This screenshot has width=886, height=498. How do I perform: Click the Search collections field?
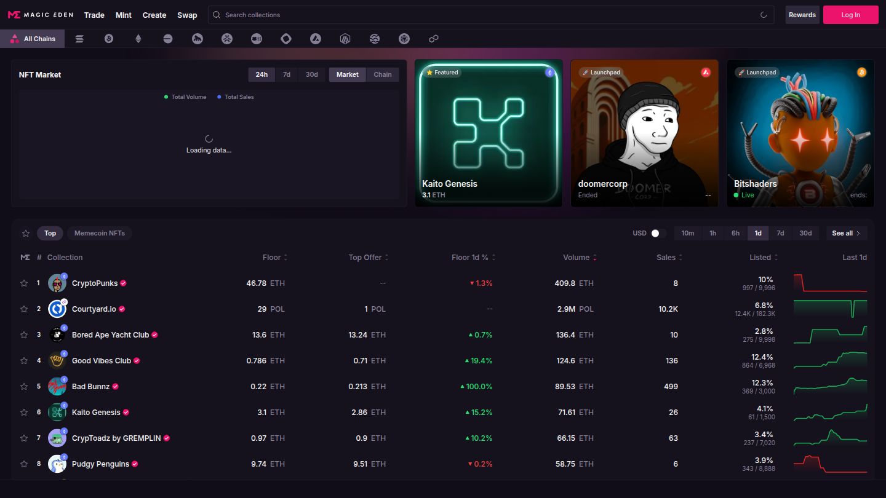(x=491, y=15)
